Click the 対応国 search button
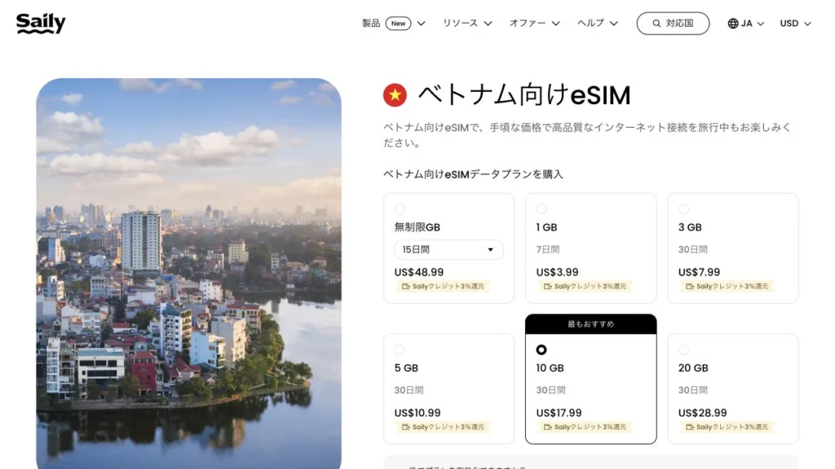Viewport: 835px width, 469px height. coord(673,24)
